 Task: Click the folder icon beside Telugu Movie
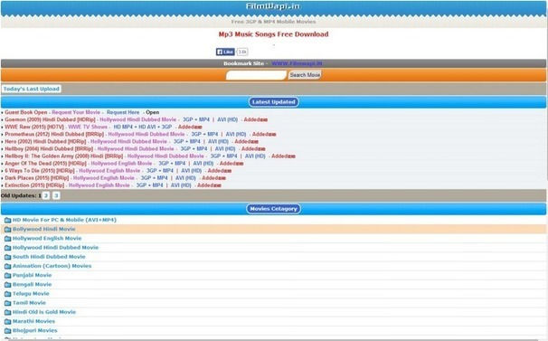[x=8, y=294]
